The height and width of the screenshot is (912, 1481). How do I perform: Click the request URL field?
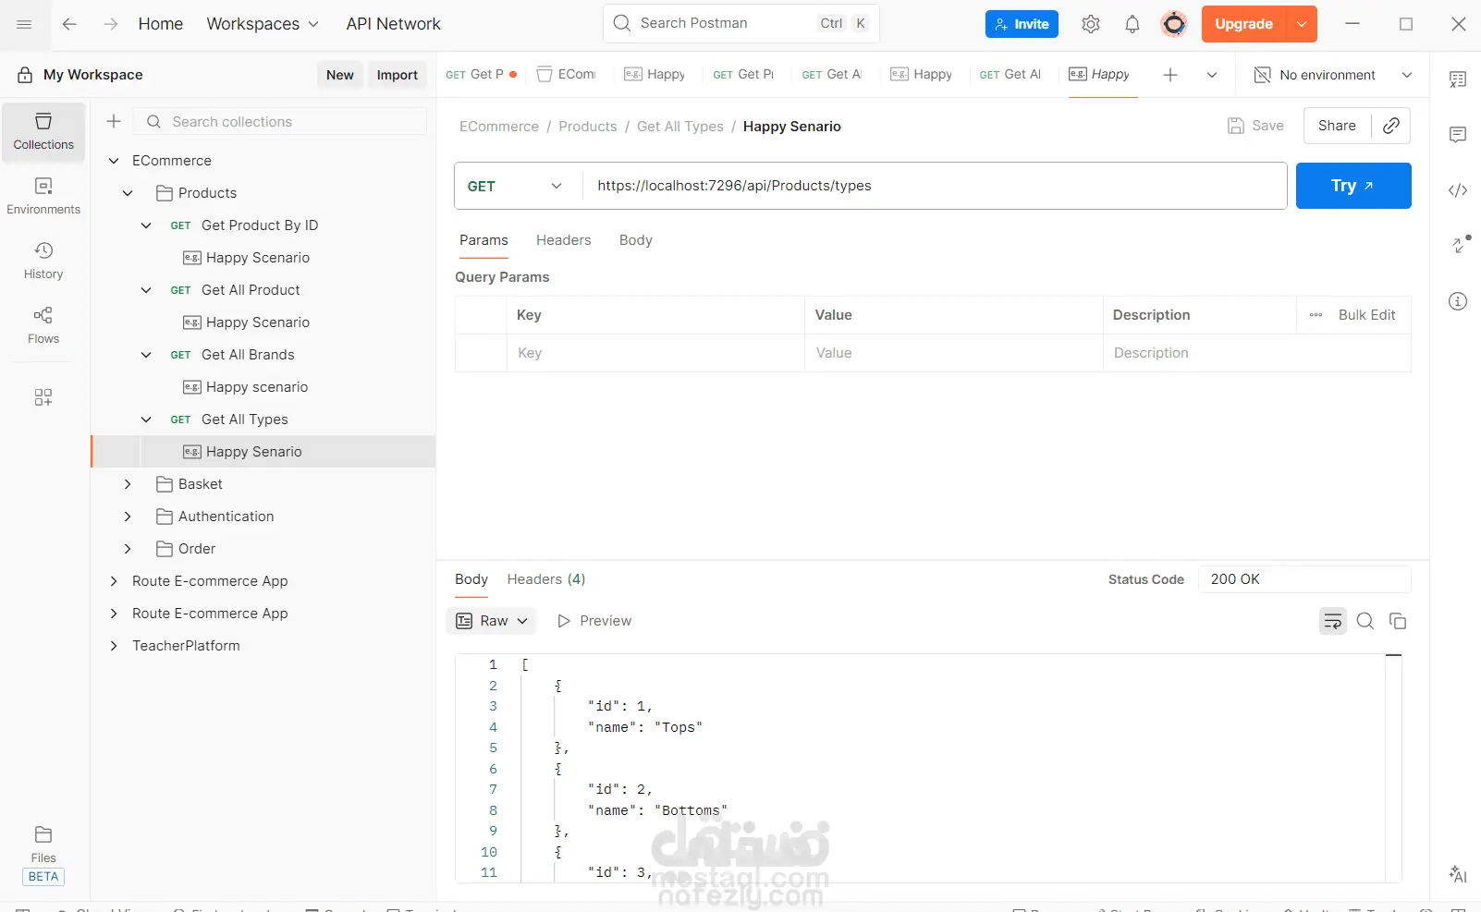(934, 186)
